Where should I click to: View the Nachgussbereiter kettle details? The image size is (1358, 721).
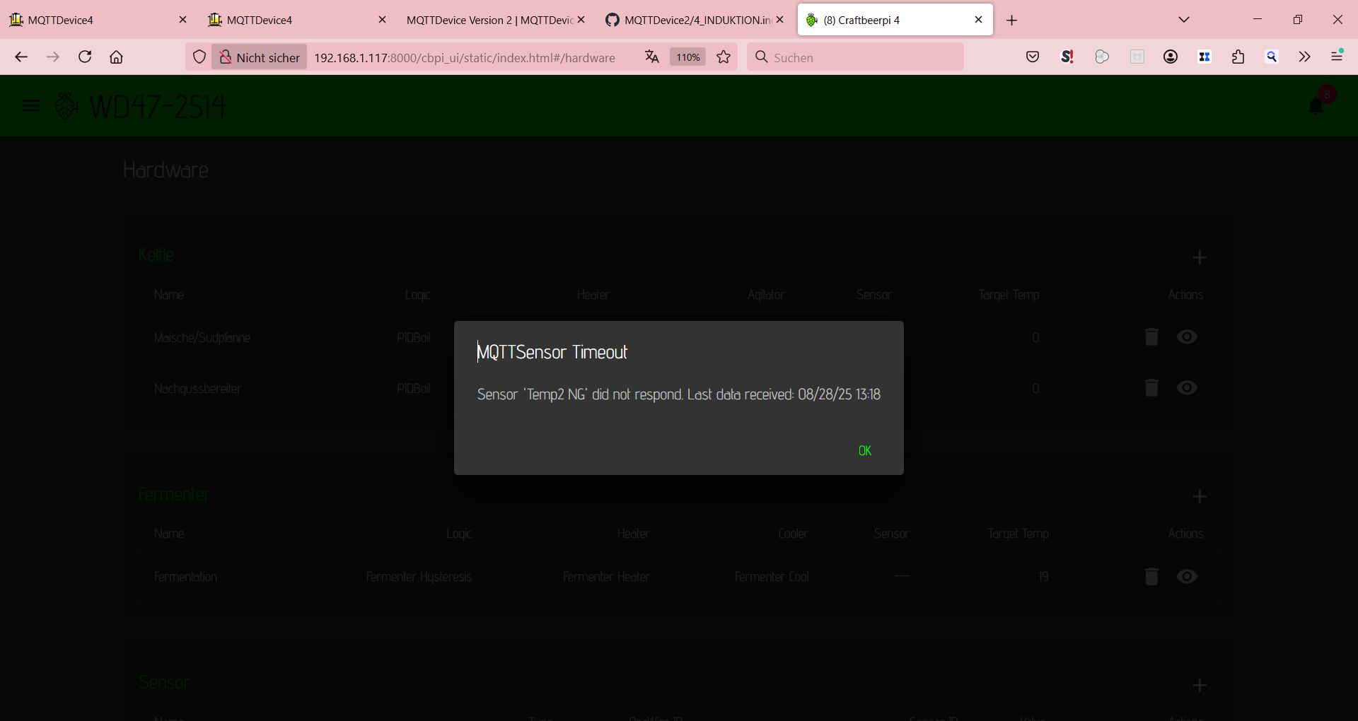[1187, 388]
